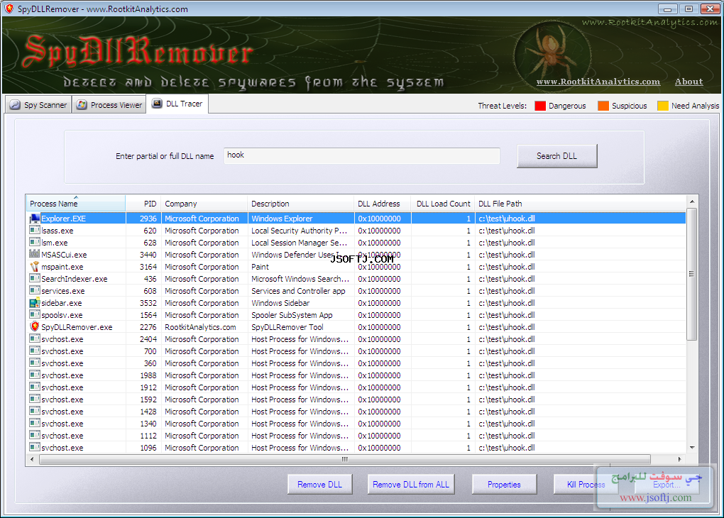Viewport: 724px width, 518px height.
Task: Click the SpyDLLRemover title bar icon
Action: pos(9,9)
